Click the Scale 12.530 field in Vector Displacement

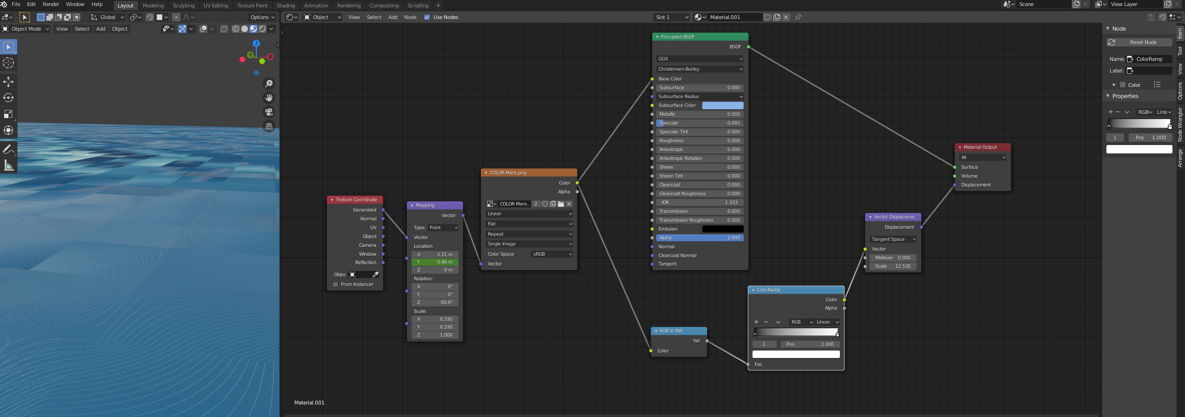pyautogui.click(x=893, y=266)
